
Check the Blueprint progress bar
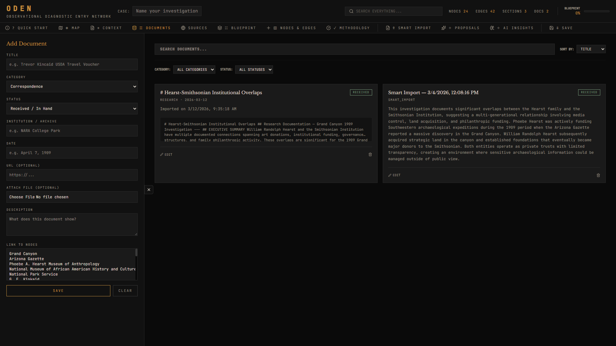(597, 11)
